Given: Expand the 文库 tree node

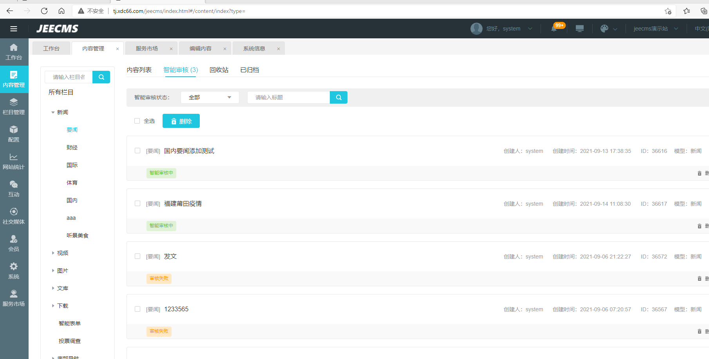Looking at the screenshot, I should tap(53, 288).
